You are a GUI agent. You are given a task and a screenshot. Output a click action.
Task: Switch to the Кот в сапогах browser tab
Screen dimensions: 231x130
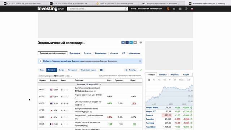161,3
